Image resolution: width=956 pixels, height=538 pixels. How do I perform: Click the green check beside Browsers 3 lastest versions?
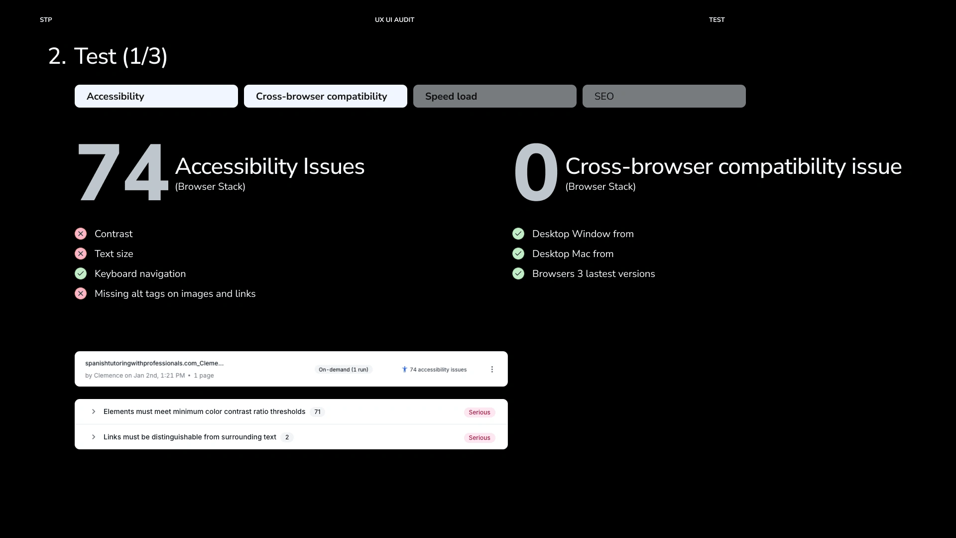click(x=518, y=273)
